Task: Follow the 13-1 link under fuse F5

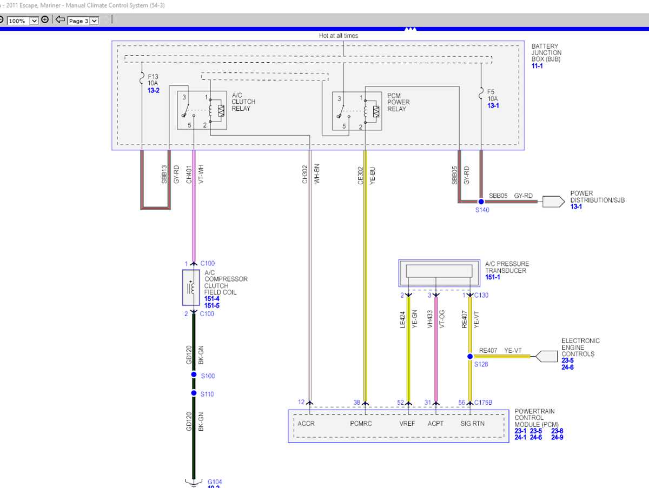Action: coord(493,106)
